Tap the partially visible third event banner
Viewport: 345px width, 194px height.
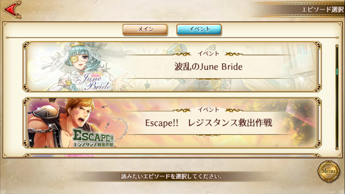point(172,155)
